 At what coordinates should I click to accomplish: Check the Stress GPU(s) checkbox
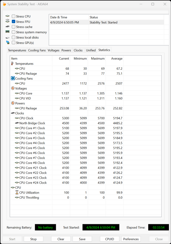pos(14,43)
